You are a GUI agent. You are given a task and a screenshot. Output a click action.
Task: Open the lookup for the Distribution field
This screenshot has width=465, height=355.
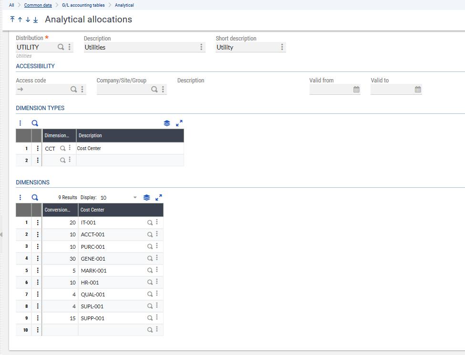(60, 47)
